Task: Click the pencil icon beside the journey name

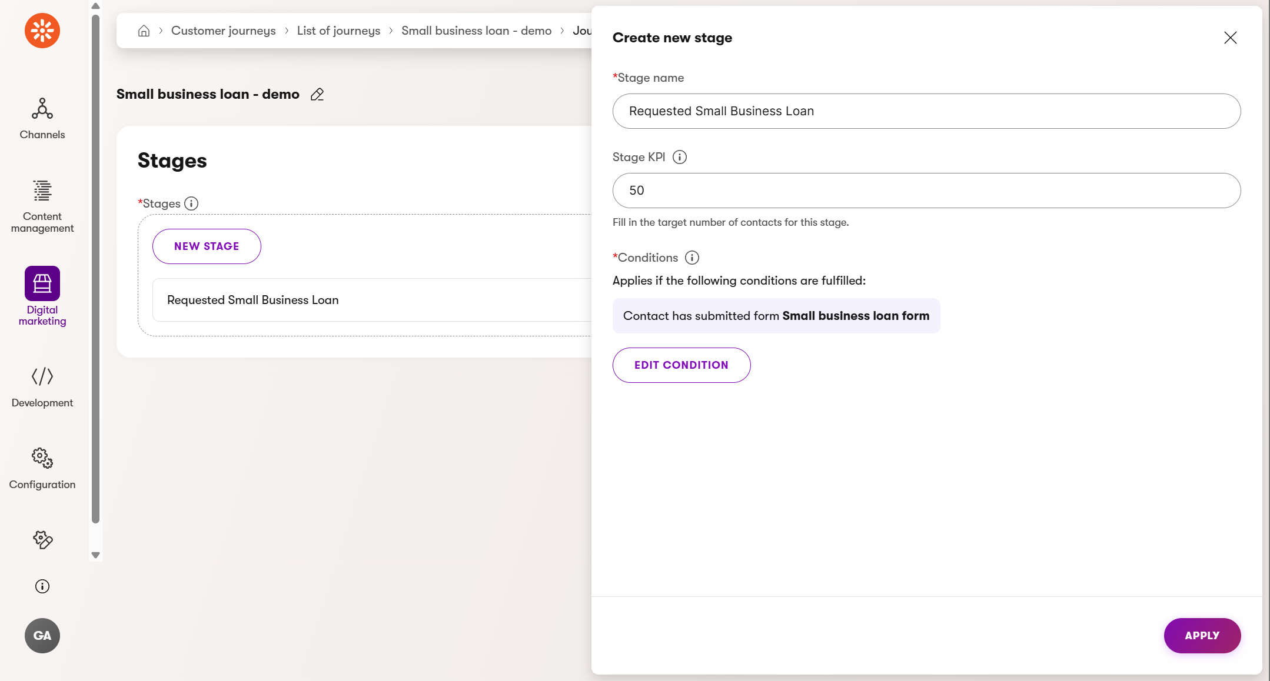Action: (x=317, y=94)
